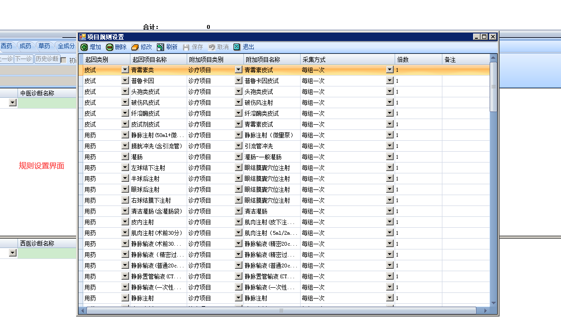Click the 退出 (exit) icon
Viewport: 561px width, 334px height.
pos(236,47)
